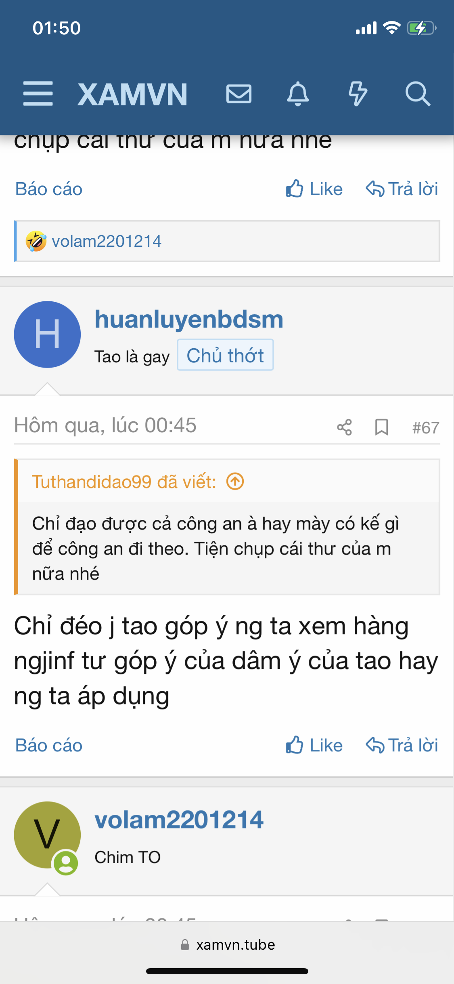Open the lightning bolt What's new icon
The width and height of the screenshot is (454, 984).
pos(358,94)
